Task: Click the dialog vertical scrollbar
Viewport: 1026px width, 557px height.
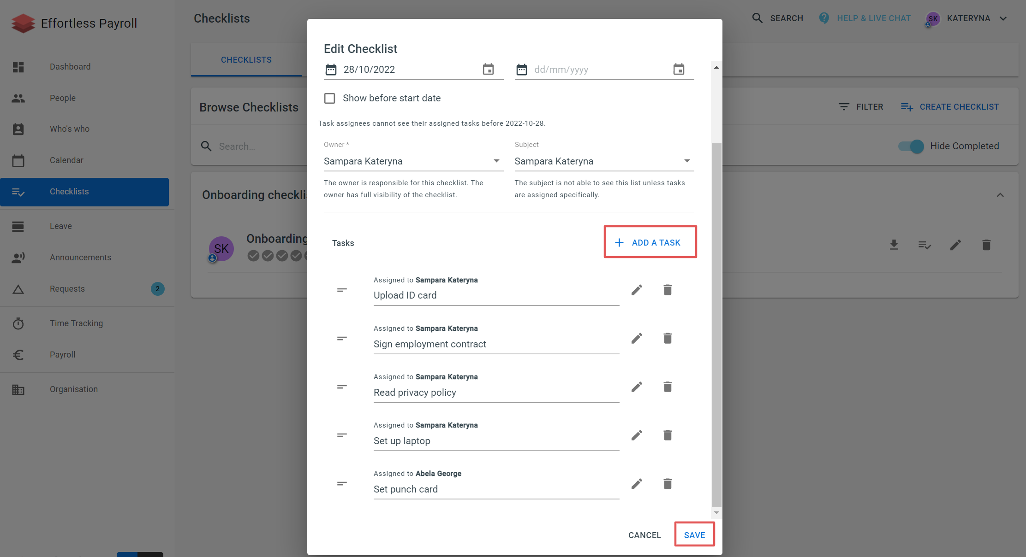Action: pos(716,324)
